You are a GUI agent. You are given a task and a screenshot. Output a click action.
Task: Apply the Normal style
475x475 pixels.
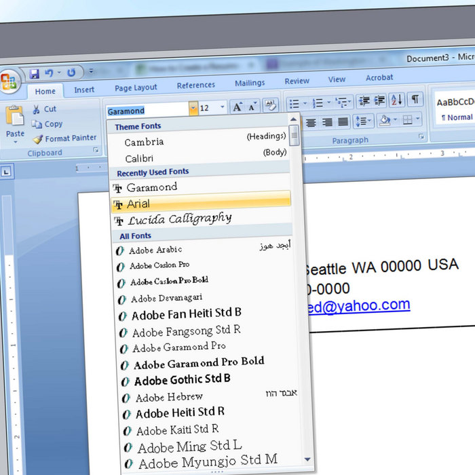(455, 109)
